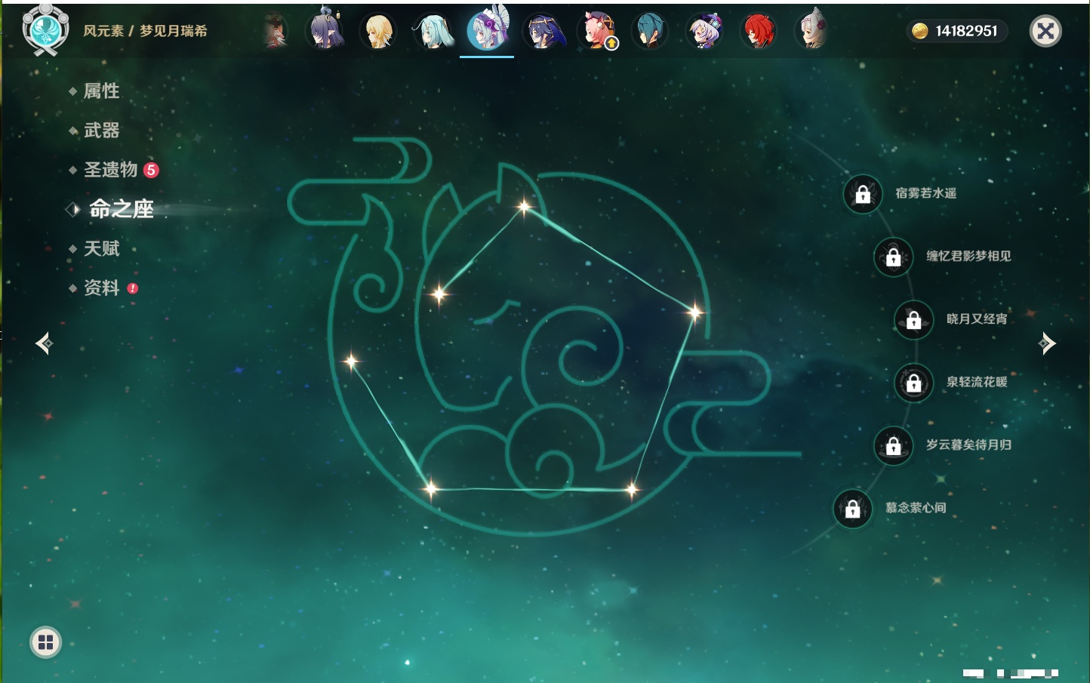Click the lock icon beside 晓月又经宵
The height and width of the screenshot is (683, 1090).
tap(914, 320)
